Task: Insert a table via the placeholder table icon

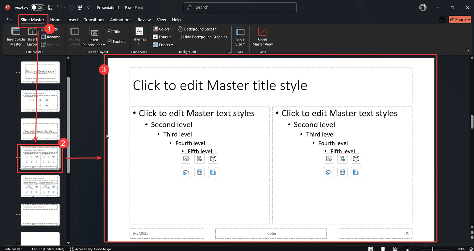Action: (x=199, y=172)
